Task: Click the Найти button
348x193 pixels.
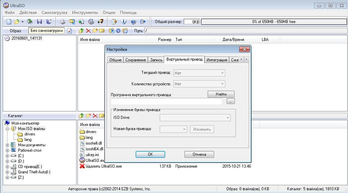Action: [221, 94]
